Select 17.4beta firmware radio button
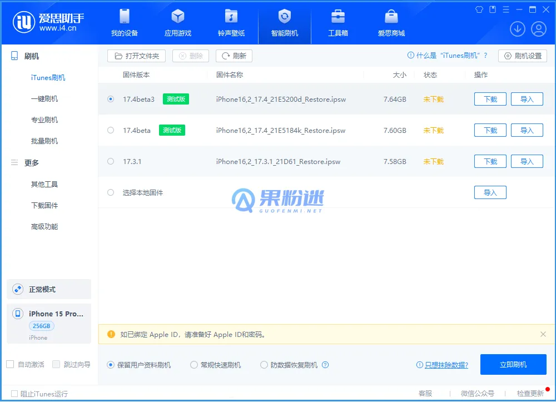 point(111,130)
